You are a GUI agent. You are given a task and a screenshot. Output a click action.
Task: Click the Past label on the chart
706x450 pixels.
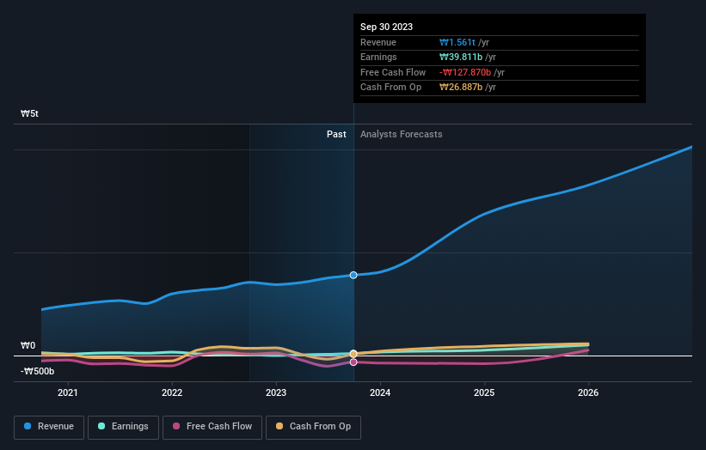(x=336, y=135)
